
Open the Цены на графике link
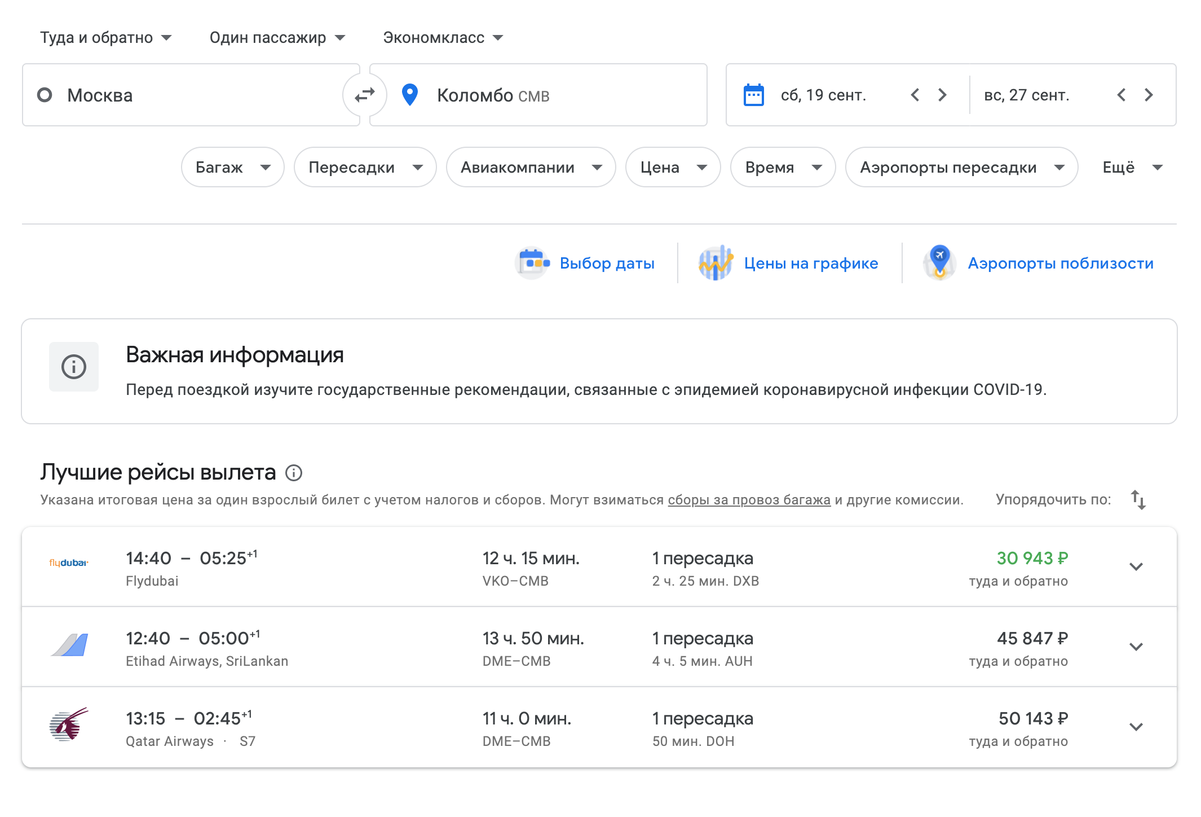(x=811, y=263)
